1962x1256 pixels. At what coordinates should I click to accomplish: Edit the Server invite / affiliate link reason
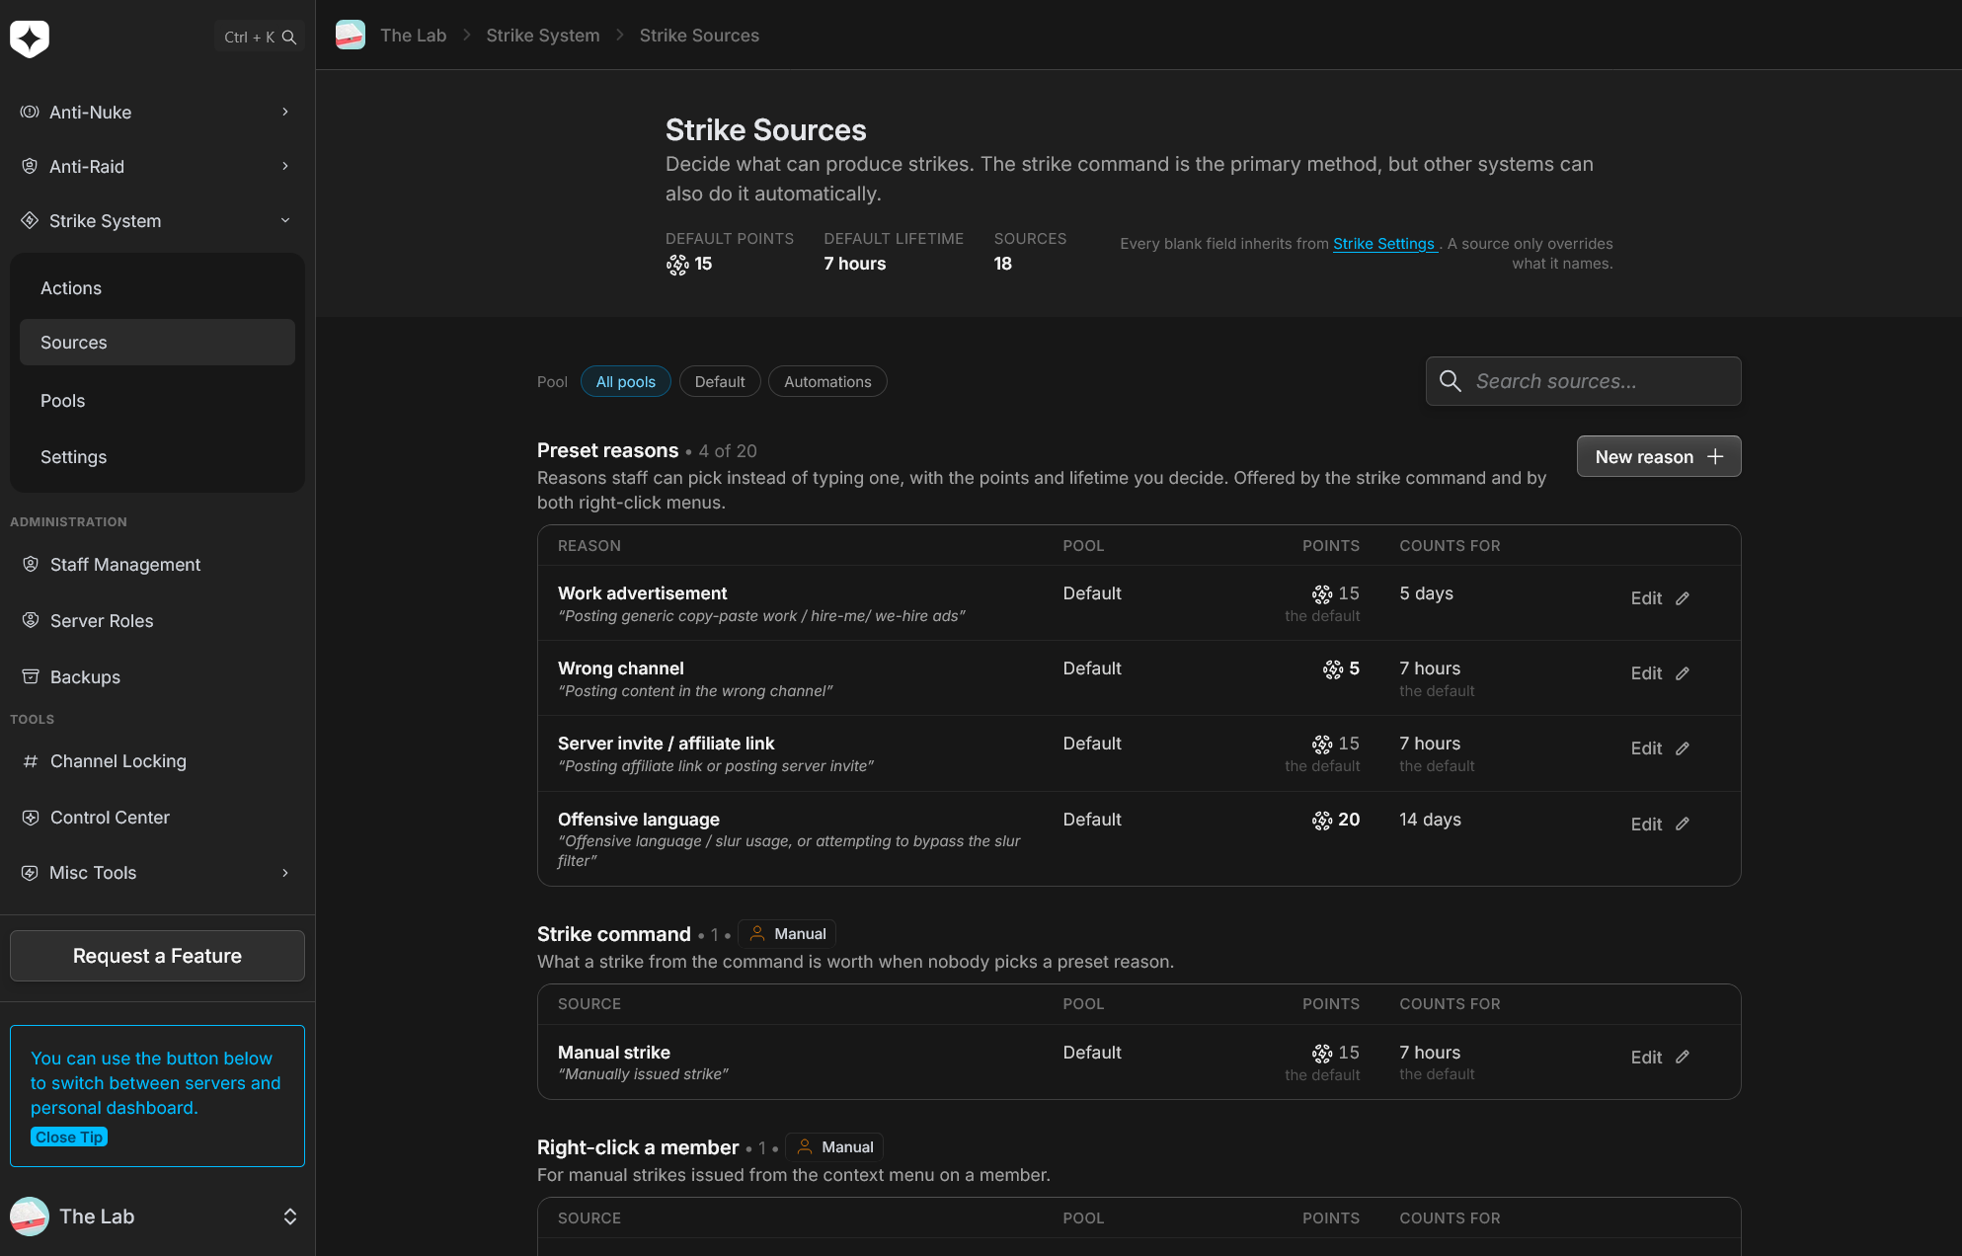point(1660,748)
